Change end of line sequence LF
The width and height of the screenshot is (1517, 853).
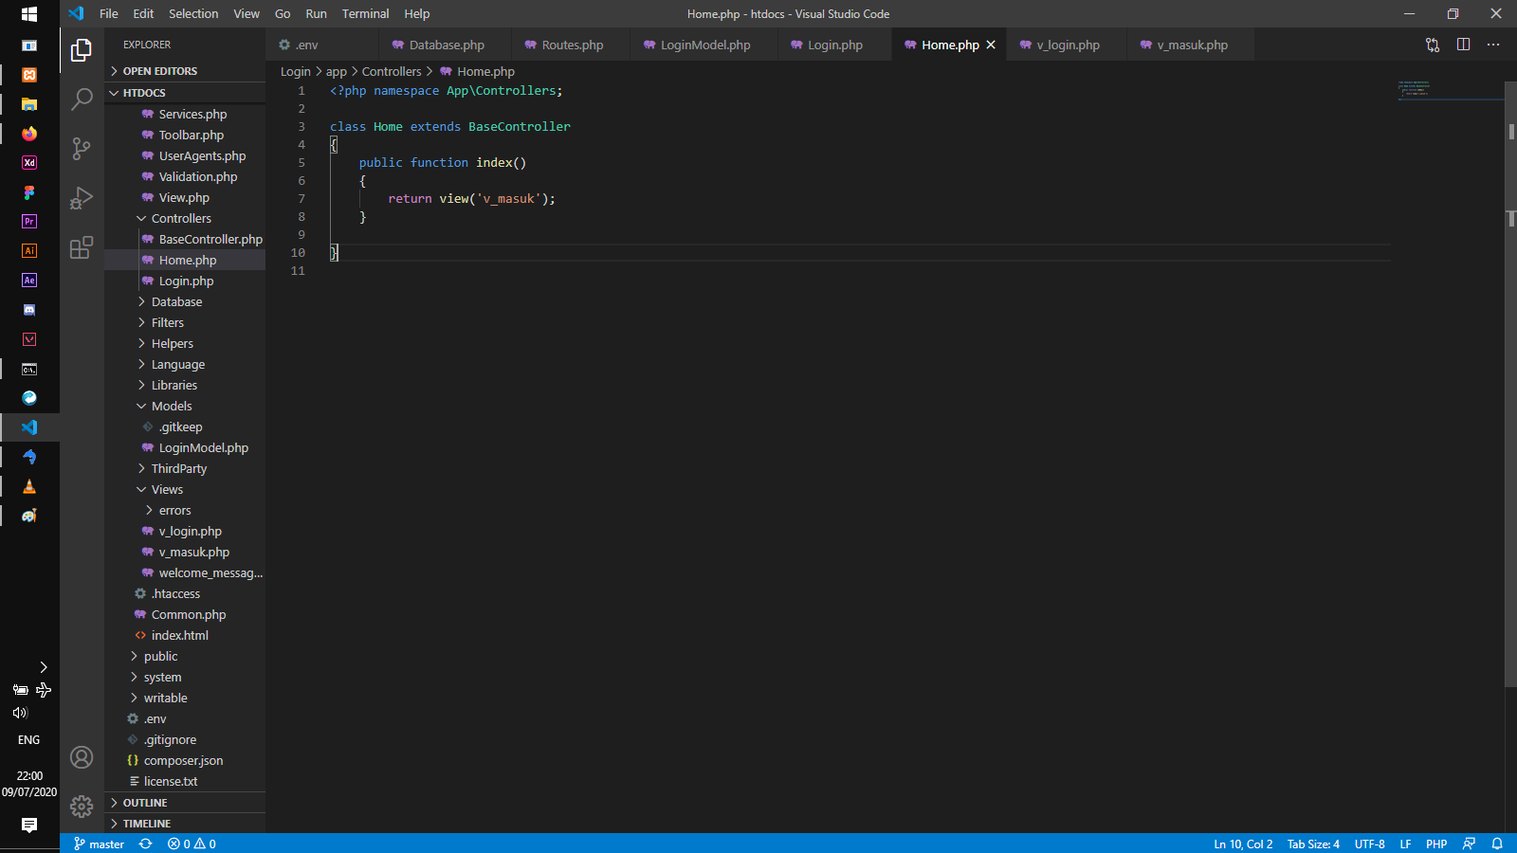[x=1405, y=844]
